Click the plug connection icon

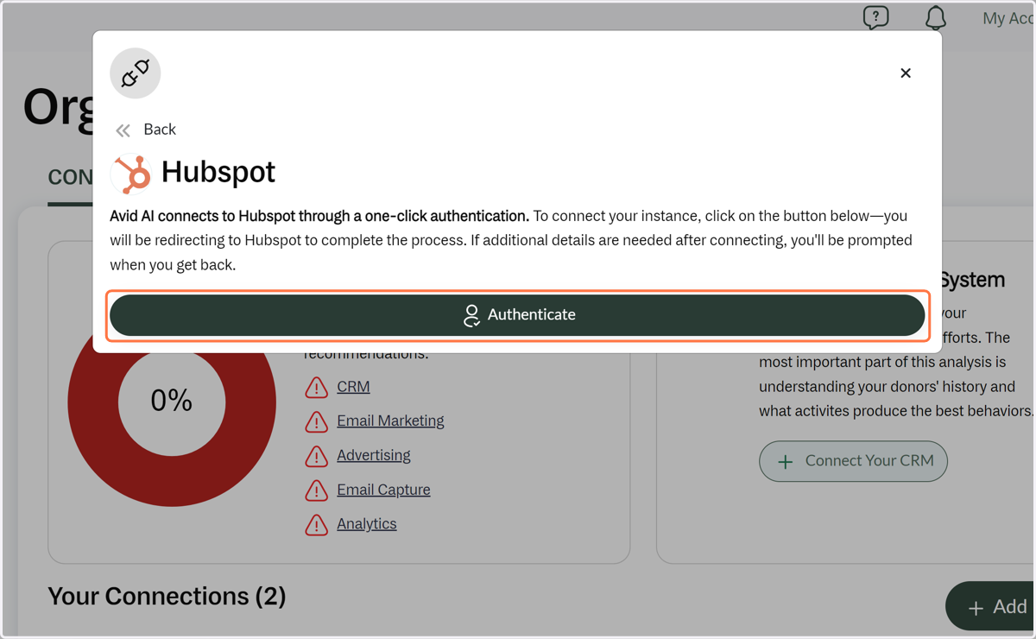coord(136,73)
